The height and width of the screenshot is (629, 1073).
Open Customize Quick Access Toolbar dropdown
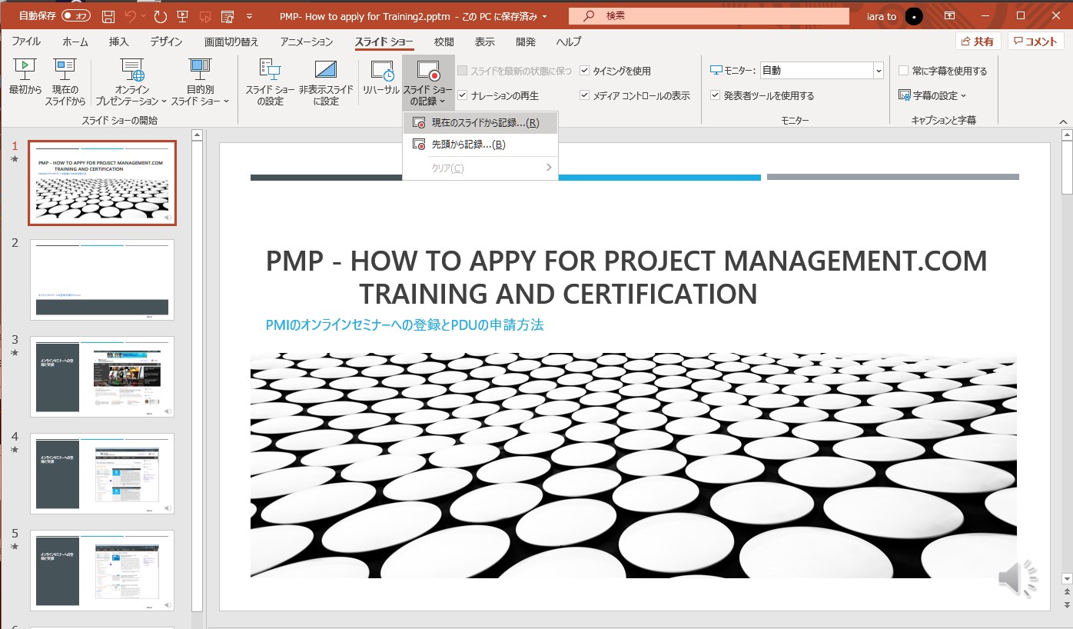coord(250,16)
